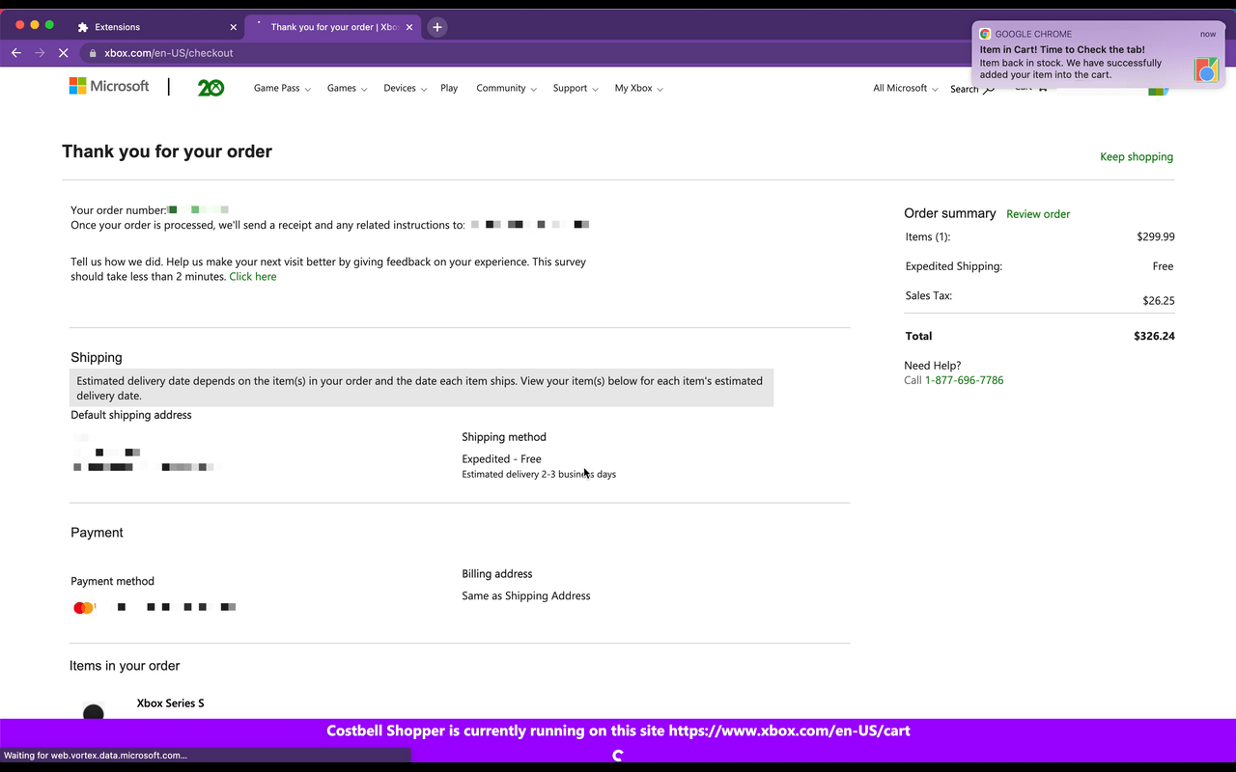Click the Costbell icon in notification

coord(1206,69)
